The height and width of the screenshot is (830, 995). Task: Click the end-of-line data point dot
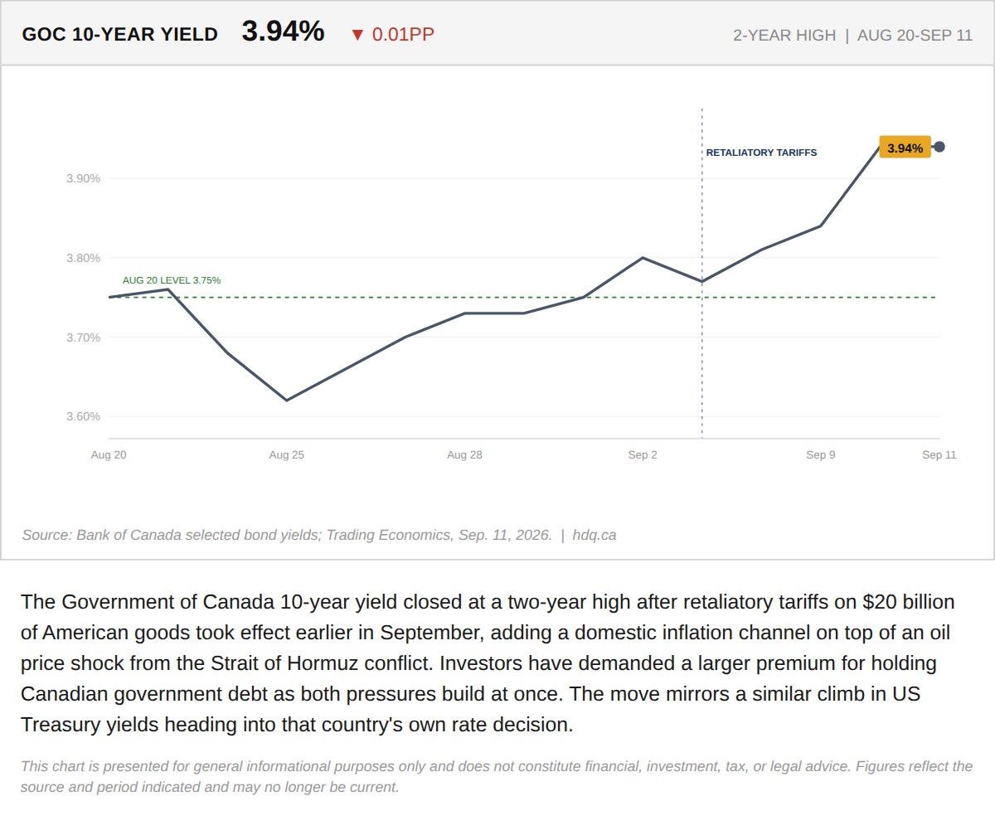pos(939,147)
